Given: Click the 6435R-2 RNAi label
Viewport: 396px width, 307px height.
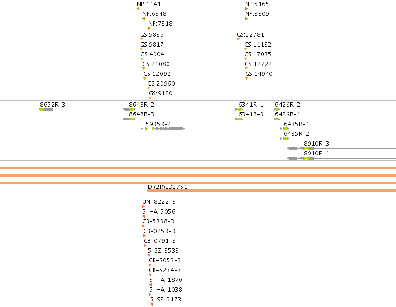Looking at the screenshot, I should pos(296,134).
